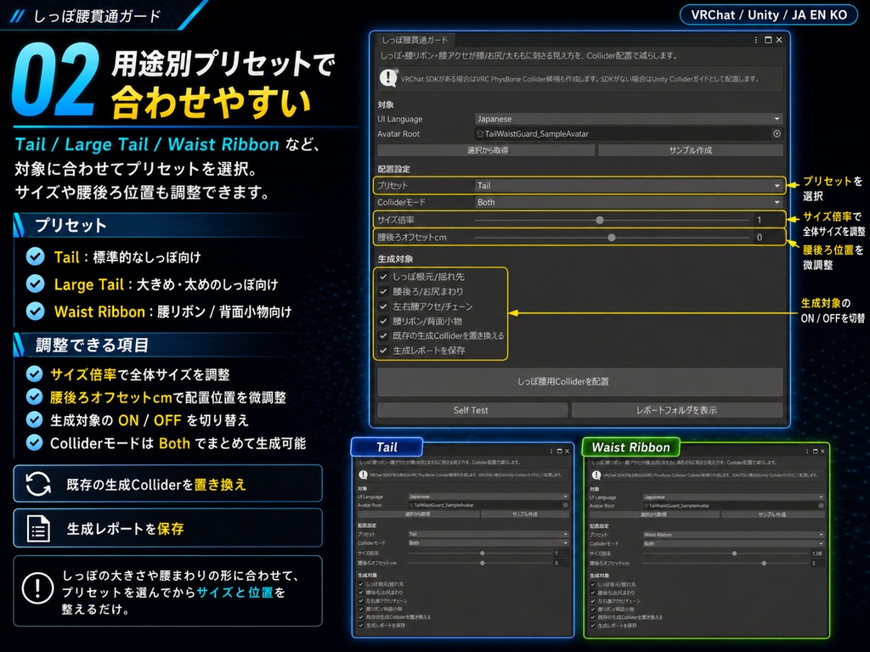Image resolution: width=870 pixels, height=652 pixels.
Task: Click the check icon next to Large Tail
Action: (36, 284)
